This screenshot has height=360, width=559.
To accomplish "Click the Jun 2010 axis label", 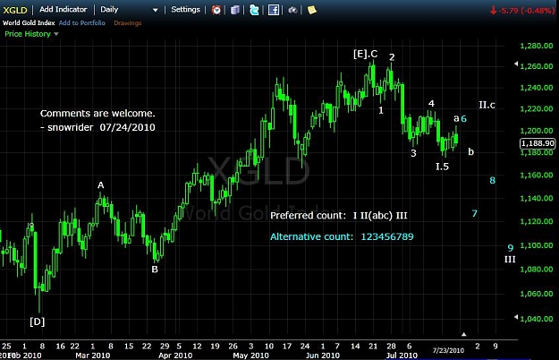I will coord(323,356).
